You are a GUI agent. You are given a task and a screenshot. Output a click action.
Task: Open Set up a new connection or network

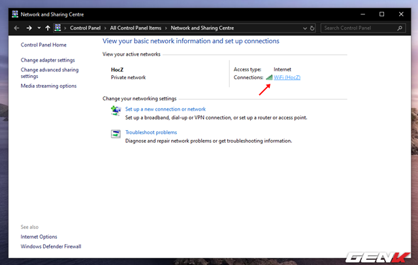point(165,109)
